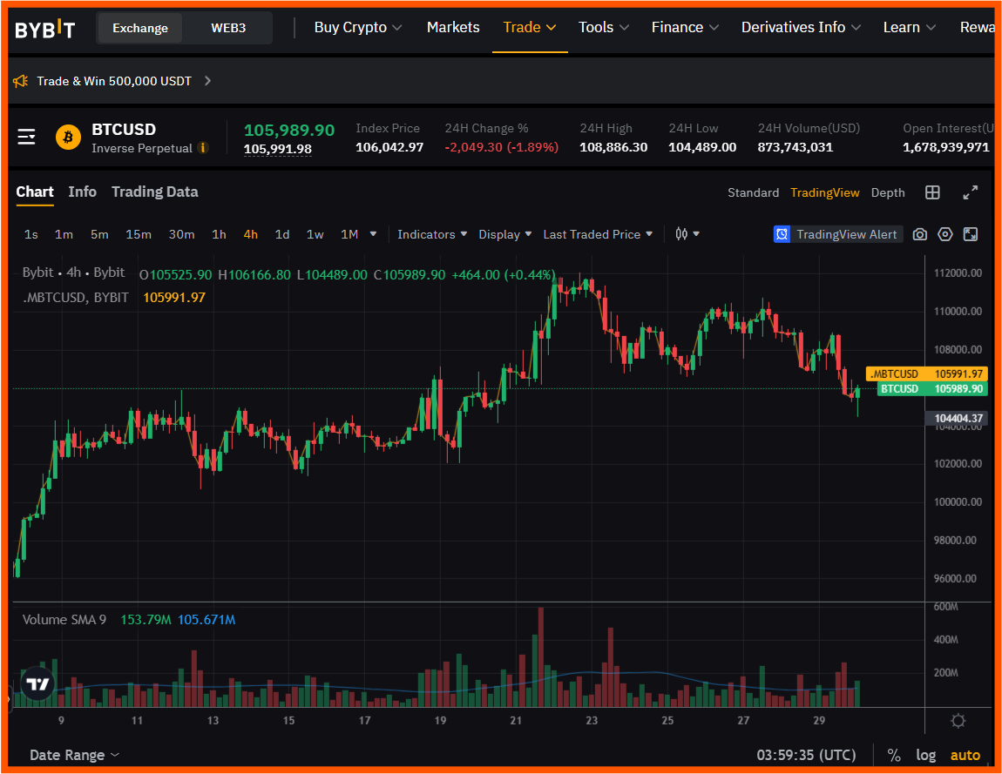This screenshot has width=1002, height=774.
Task: Switch to multi-chart grid layout icon
Action: pyautogui.click(x=932, y=192)
